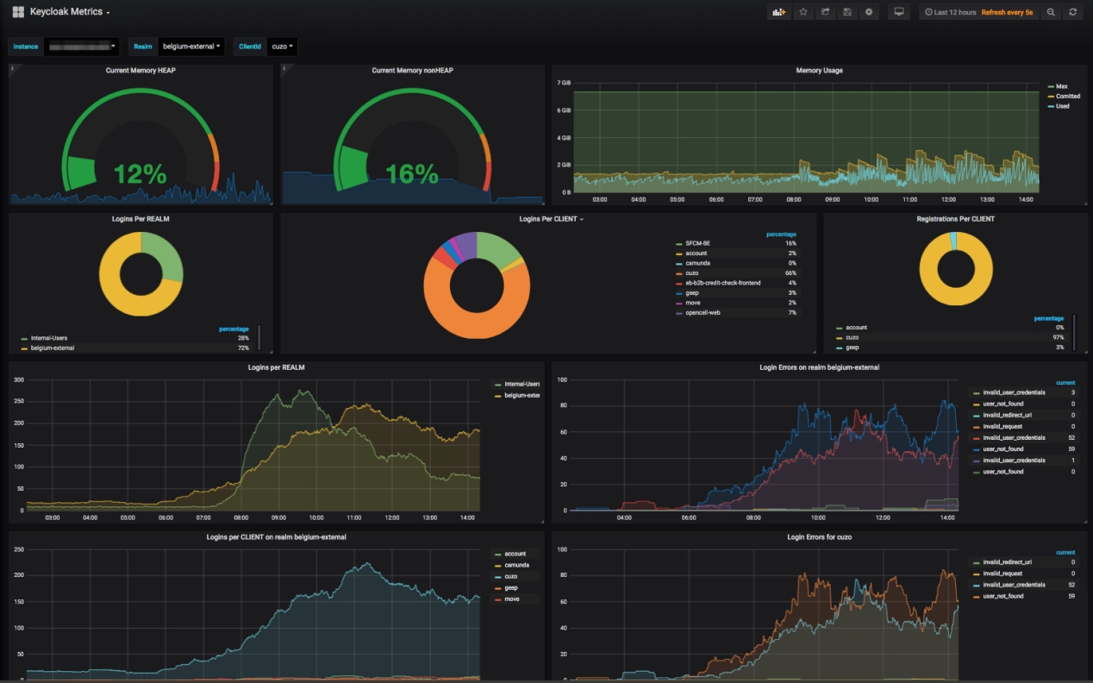
Task: Open the Realm belgium-external dropdown
Action: pyautogui.click(x=191, y=46)
